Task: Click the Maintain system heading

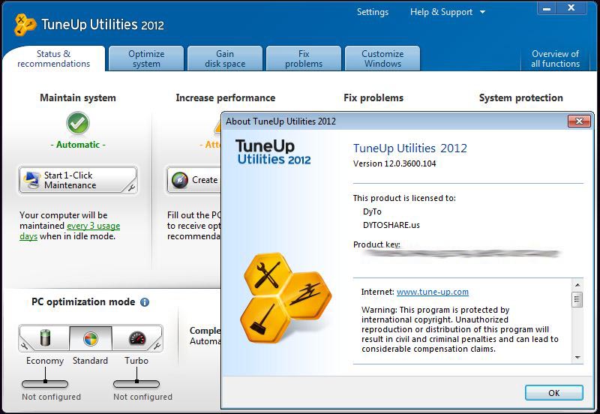Action: tap(78, 98)
